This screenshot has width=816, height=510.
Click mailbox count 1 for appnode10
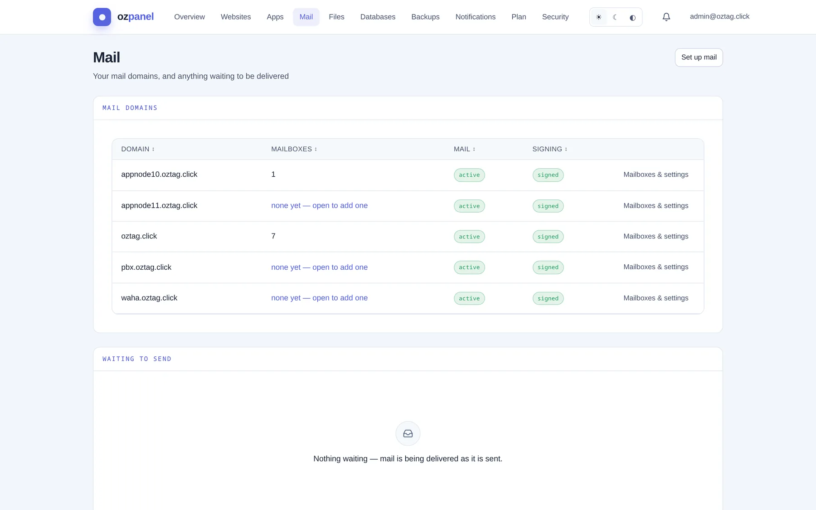point(273,175)
